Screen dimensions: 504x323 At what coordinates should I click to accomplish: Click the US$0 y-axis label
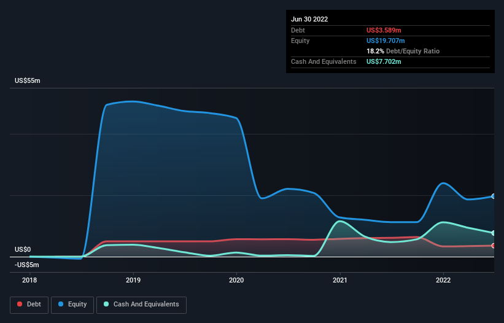click(x=23, y=249)
